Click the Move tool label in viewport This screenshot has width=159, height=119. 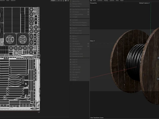pyautogui.click(x=92, y=41)
